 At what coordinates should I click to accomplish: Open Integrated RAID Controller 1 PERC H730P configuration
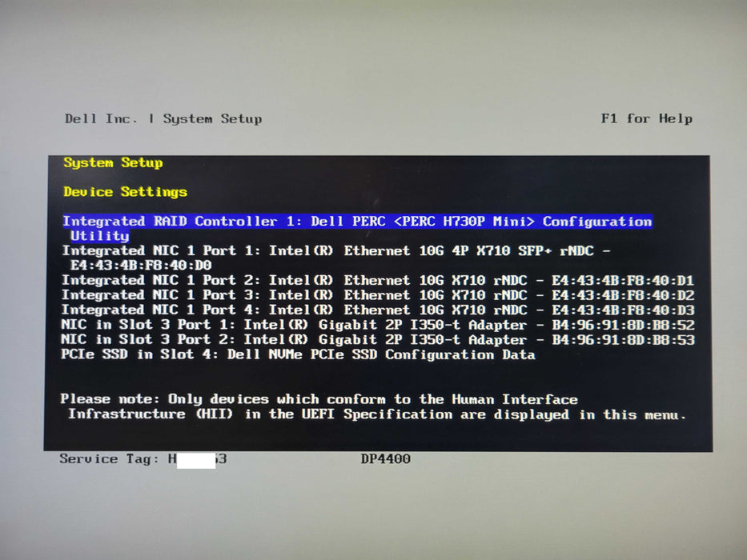(357, 228)
